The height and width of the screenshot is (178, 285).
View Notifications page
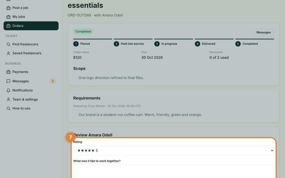pyautogui.click(x=31, y=90)
